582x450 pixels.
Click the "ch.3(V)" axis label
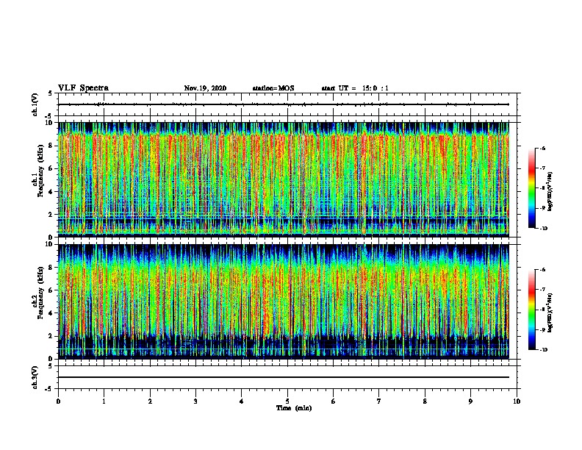pyautogui.click(x=35, y=378)
